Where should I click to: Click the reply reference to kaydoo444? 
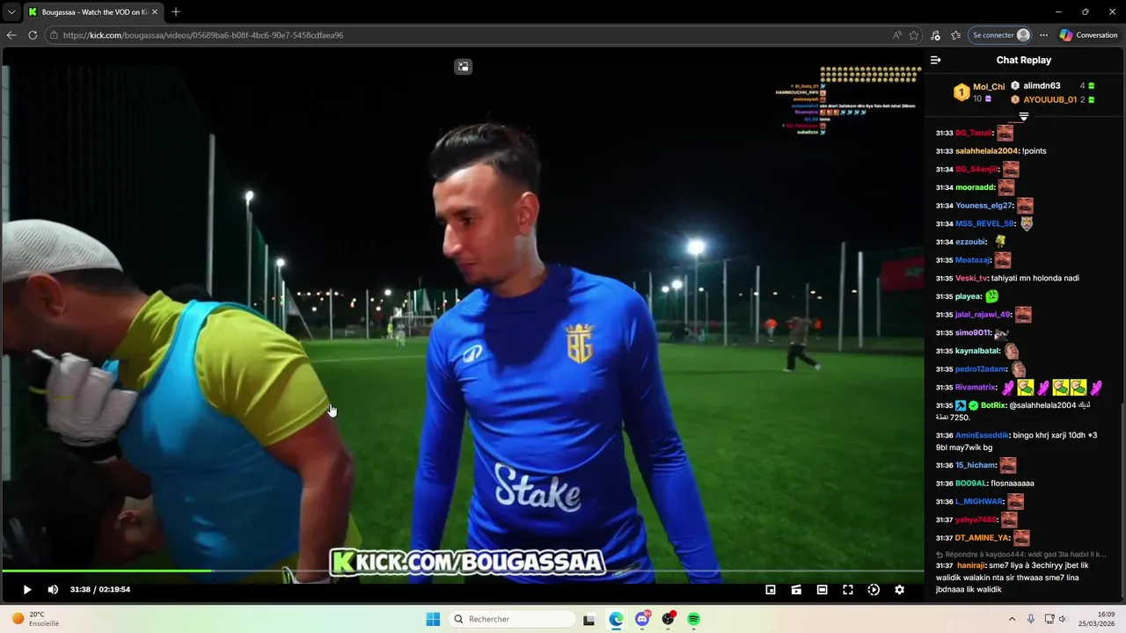click(x=1020, y=555)
